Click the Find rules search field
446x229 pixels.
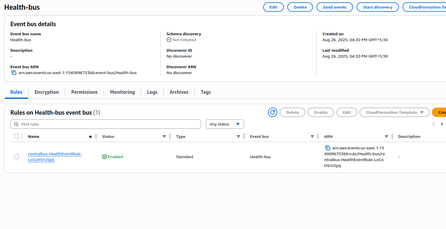tap(106, 124)
